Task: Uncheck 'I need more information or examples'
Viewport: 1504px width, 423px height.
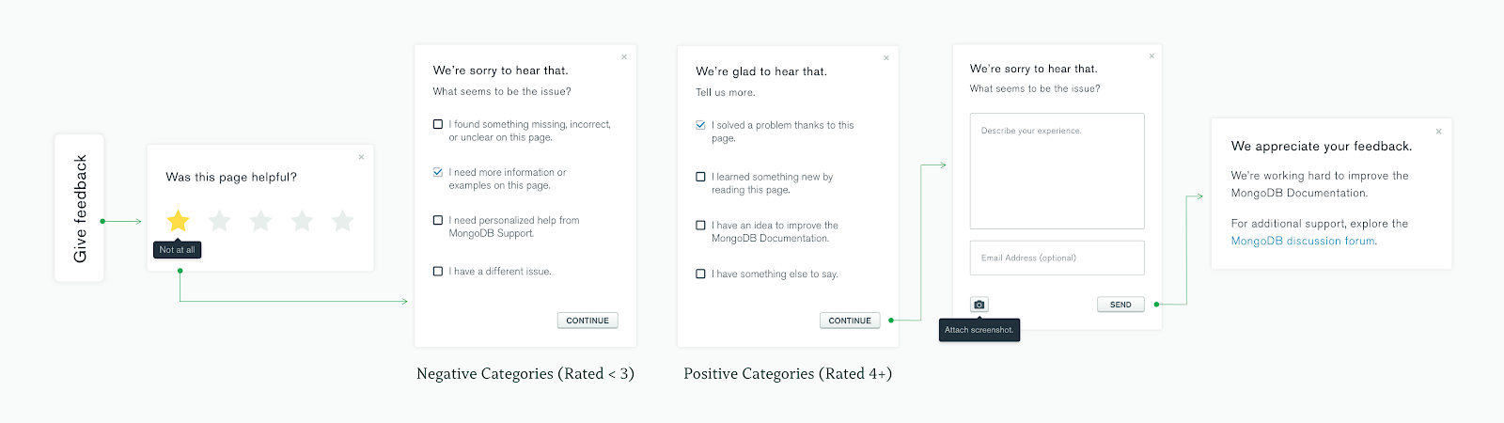Action: (x=438, y=172)
